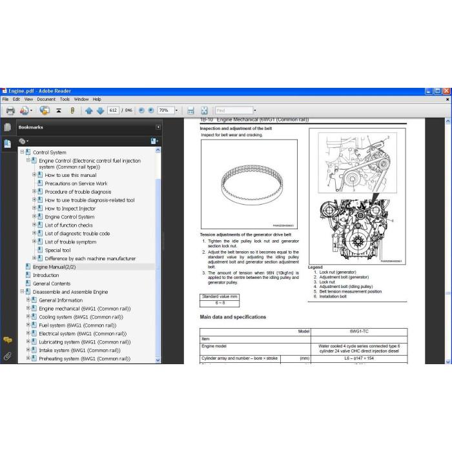Viewport: 452px width, 452px height.
Task: Expand the General Information bookmark
Action: [x=28, y=300]
